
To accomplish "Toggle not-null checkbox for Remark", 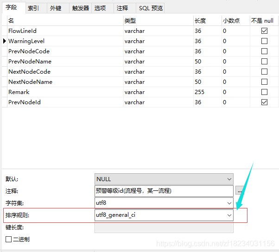I will (264, 92).
